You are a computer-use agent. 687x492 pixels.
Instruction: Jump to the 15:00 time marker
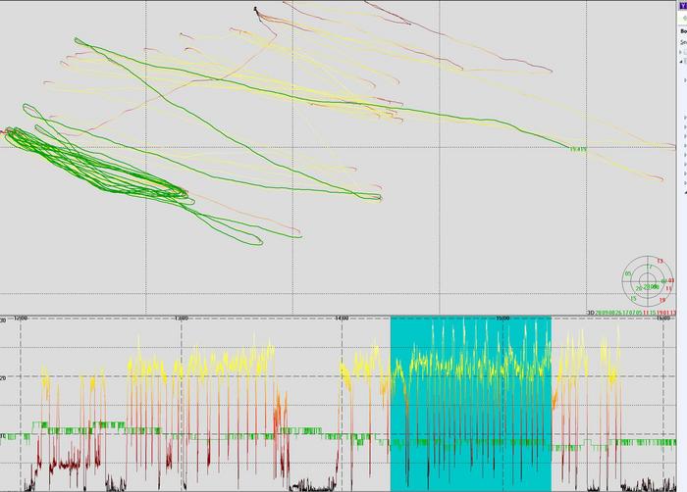coord(502,319)
